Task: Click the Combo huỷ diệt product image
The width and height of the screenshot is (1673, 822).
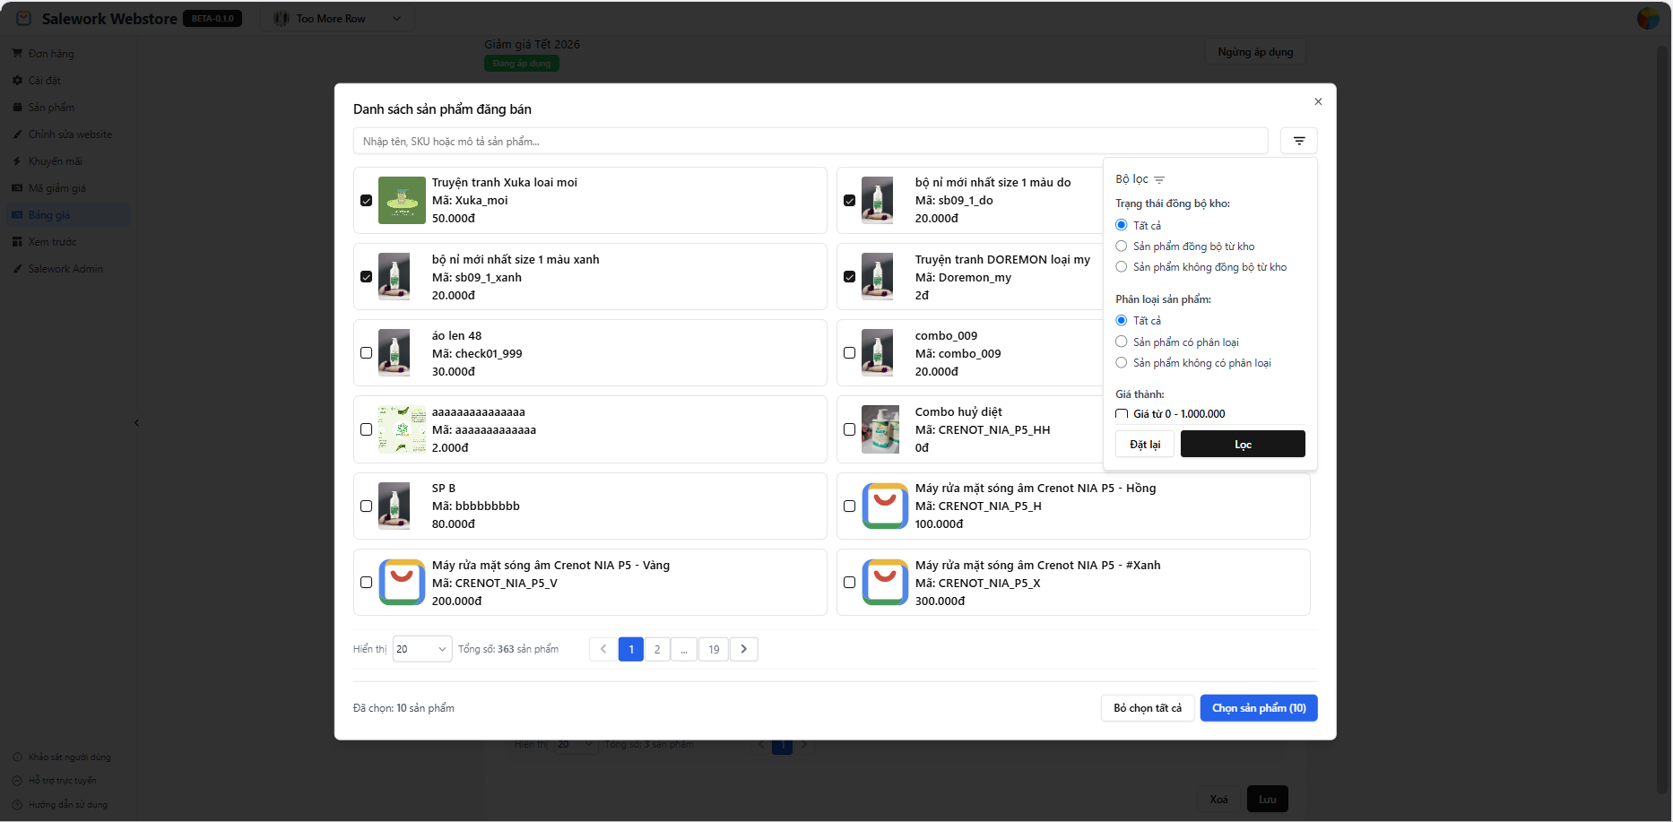Action: 880,429
